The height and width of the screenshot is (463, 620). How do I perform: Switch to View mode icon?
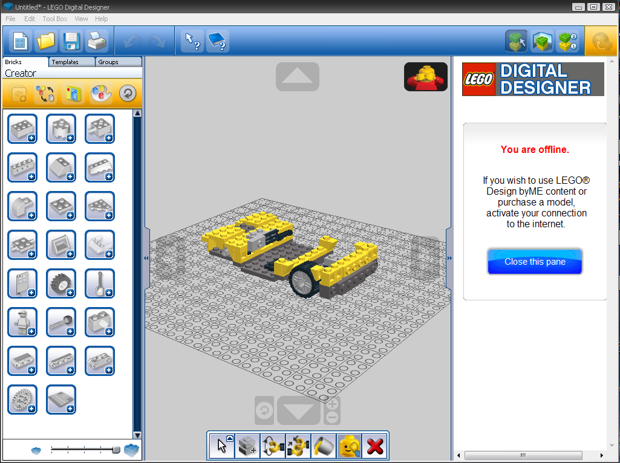(542, 41)
